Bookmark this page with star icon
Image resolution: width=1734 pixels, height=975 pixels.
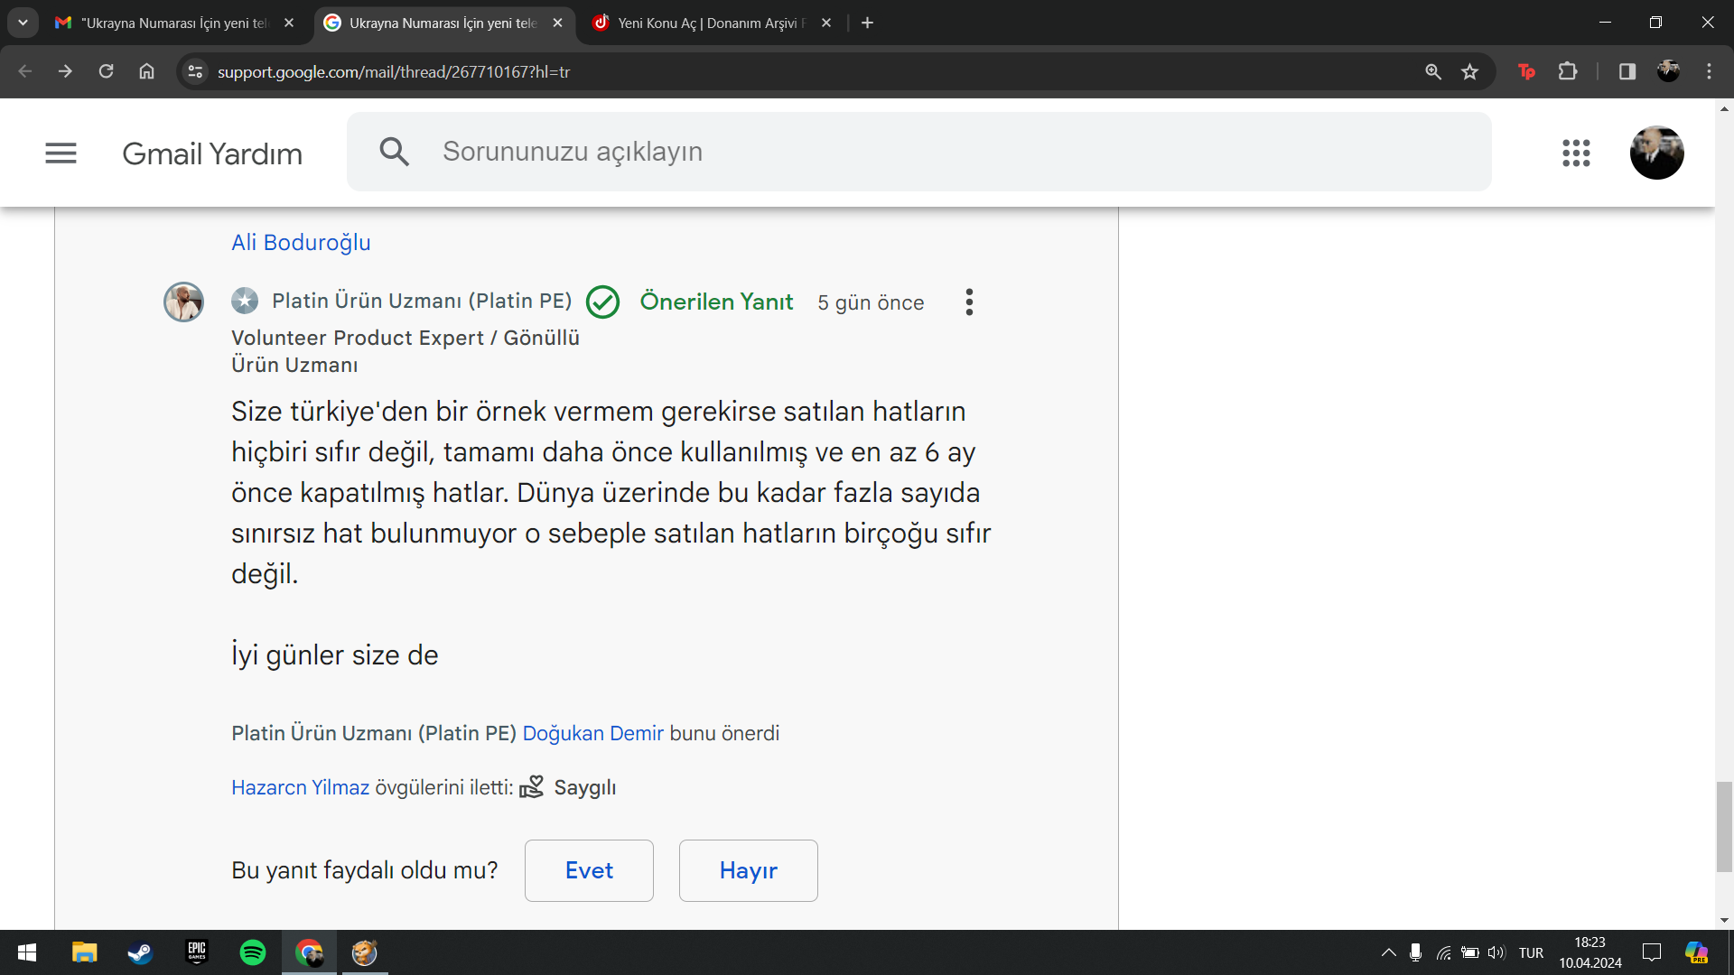click(1470, 72)
